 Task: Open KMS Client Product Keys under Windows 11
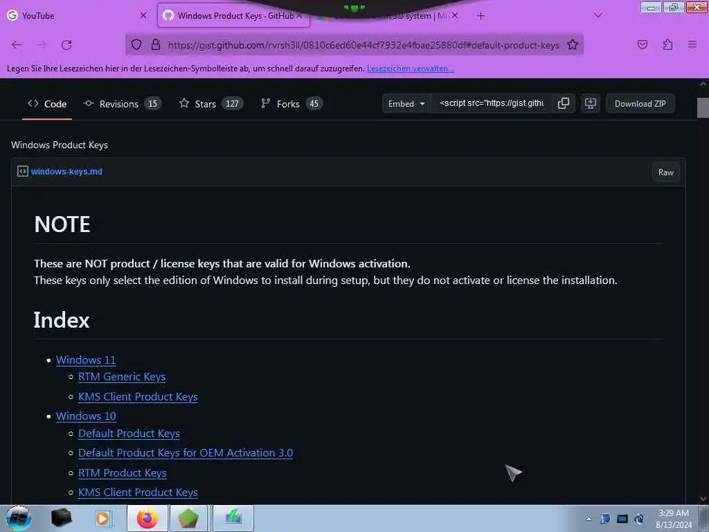[x=138, y=397]
